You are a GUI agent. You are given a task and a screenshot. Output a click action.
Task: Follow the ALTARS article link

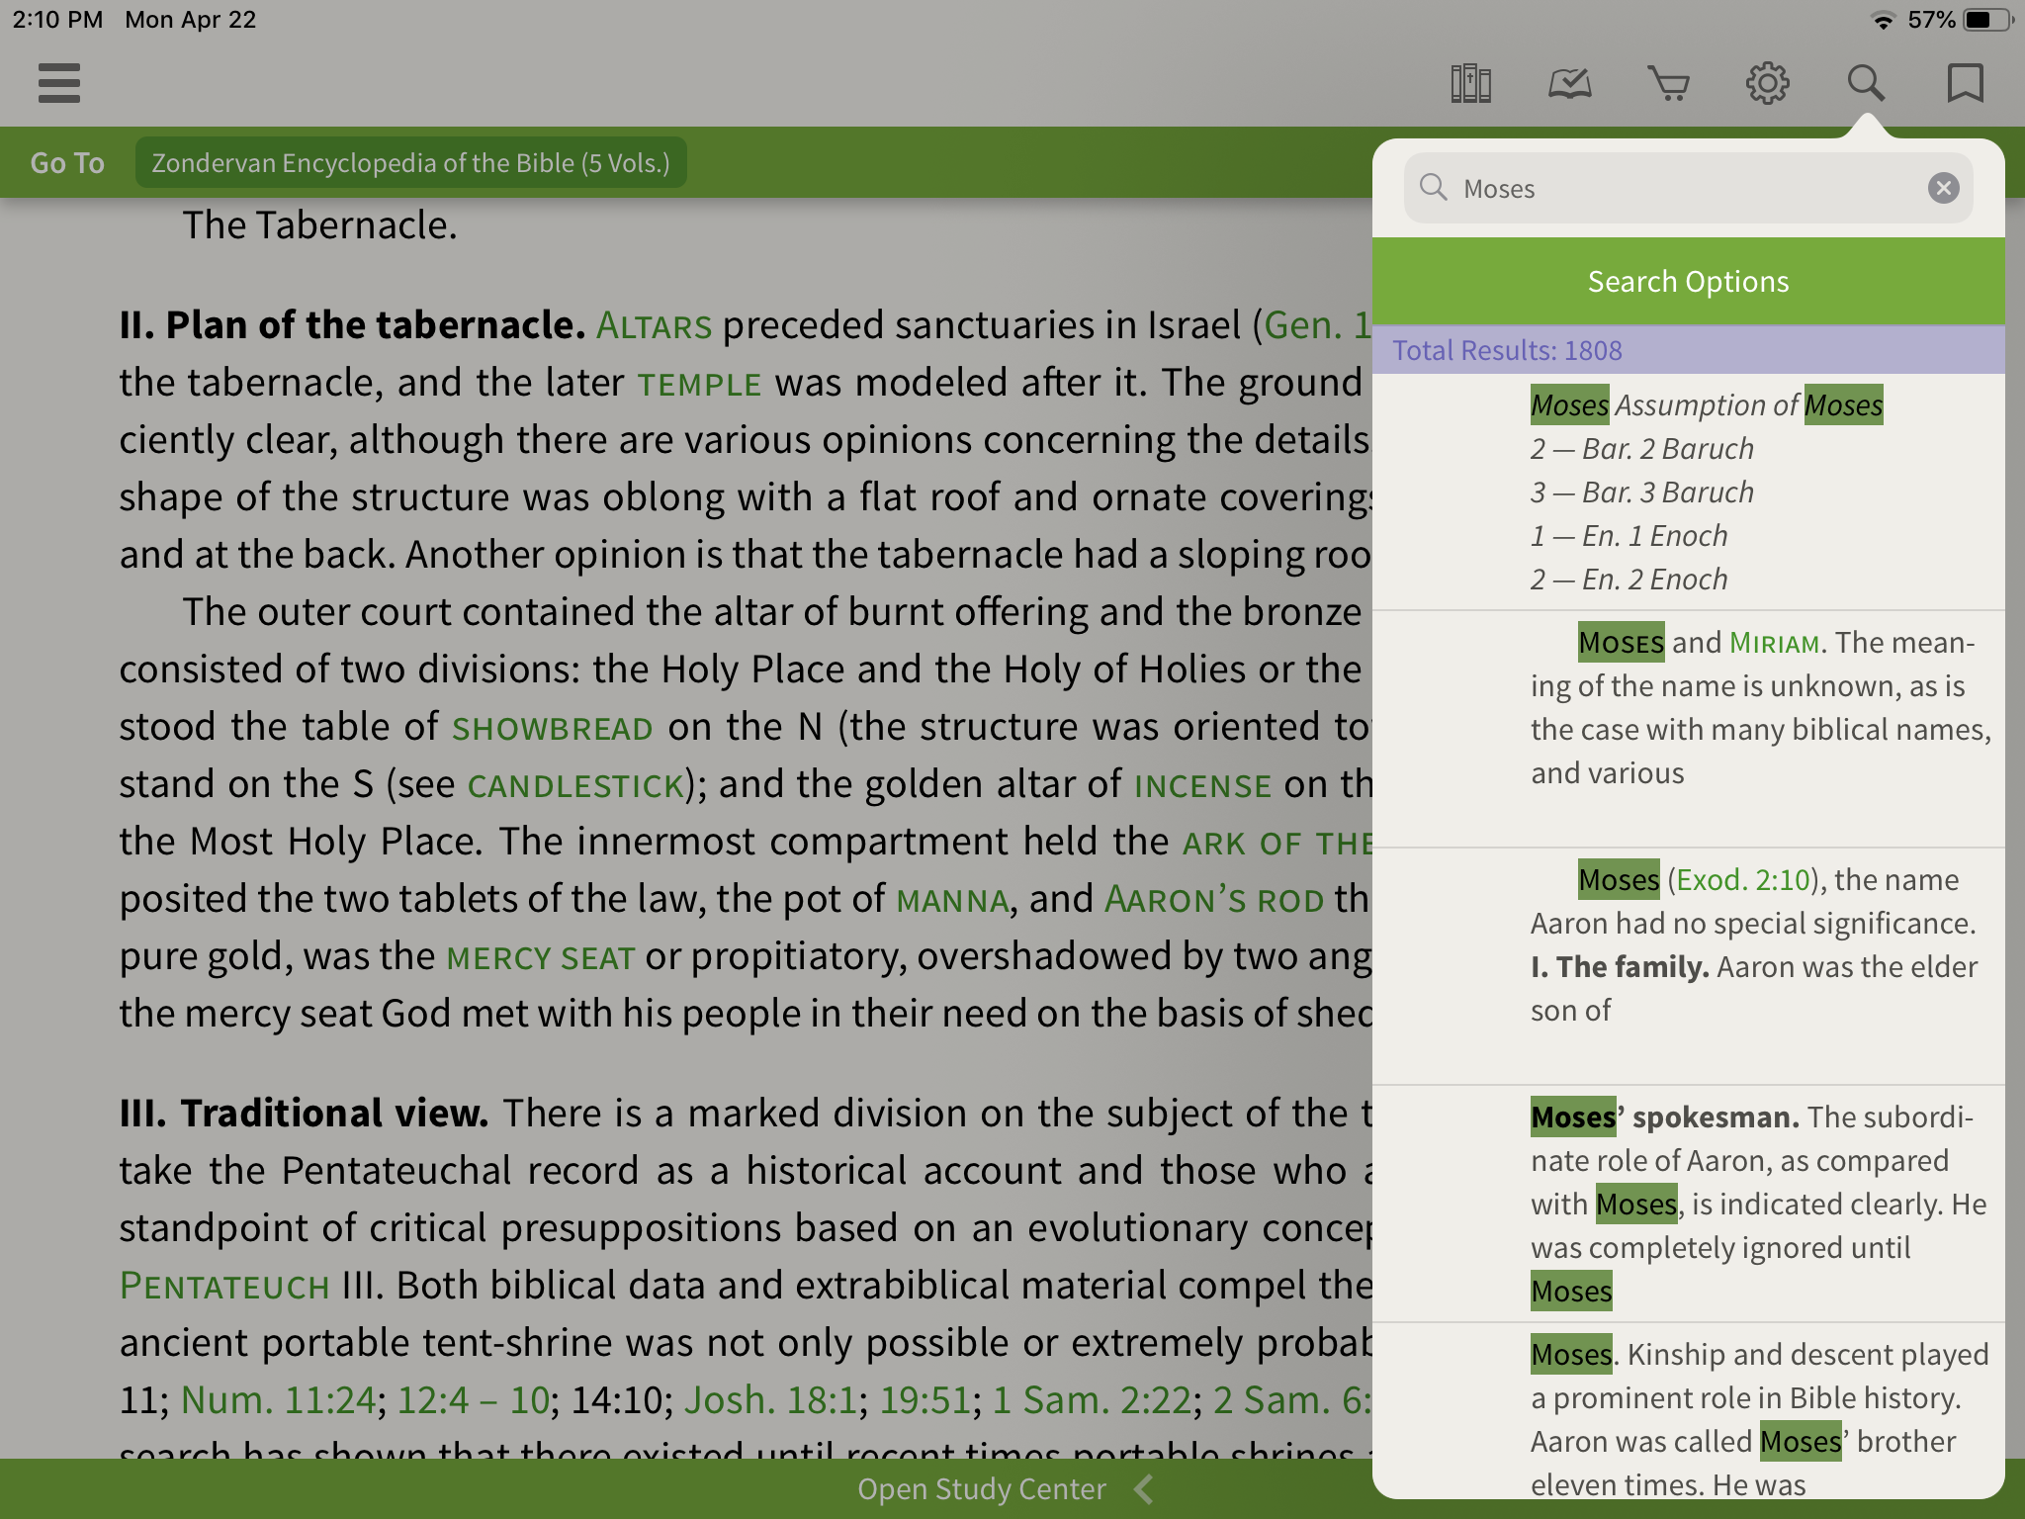coord(654,325)
